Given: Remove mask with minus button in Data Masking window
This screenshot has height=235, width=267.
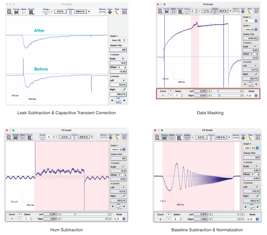Looking at the screenshot, I should click(171, 96).
